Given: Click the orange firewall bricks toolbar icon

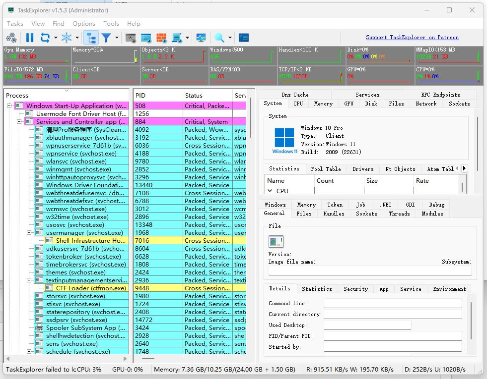Looking at the screenshot, I should [161, 38].
